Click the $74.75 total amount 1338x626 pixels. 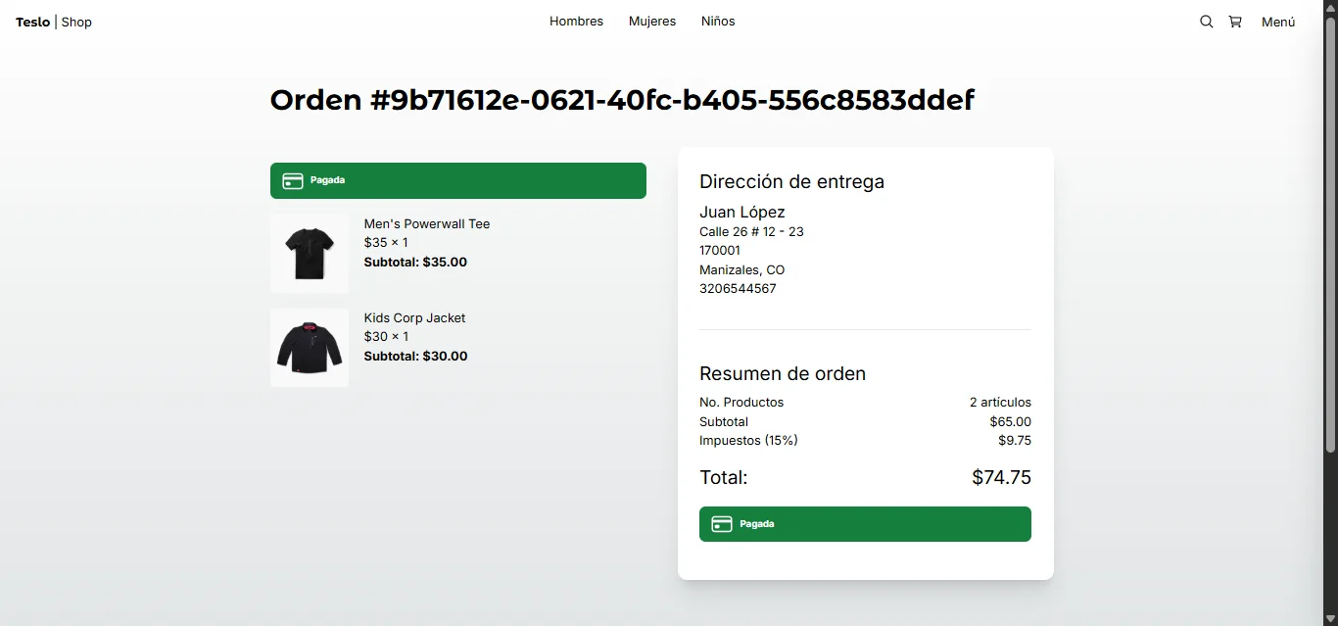(1001, 478)
